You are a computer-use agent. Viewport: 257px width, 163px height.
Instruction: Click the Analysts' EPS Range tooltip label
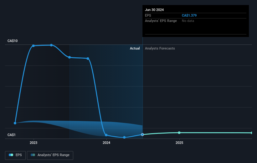161,21
